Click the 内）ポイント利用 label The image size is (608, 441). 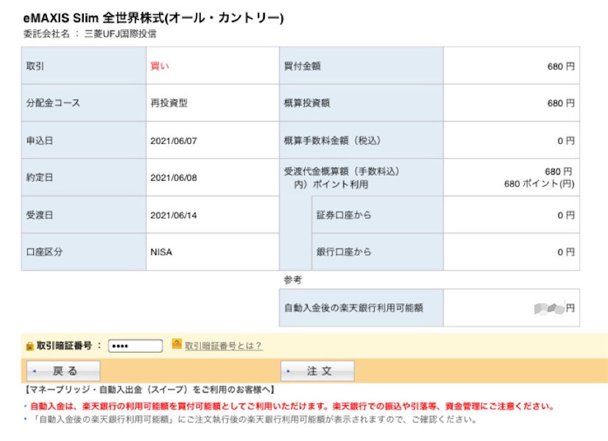(x=331, y=184)
